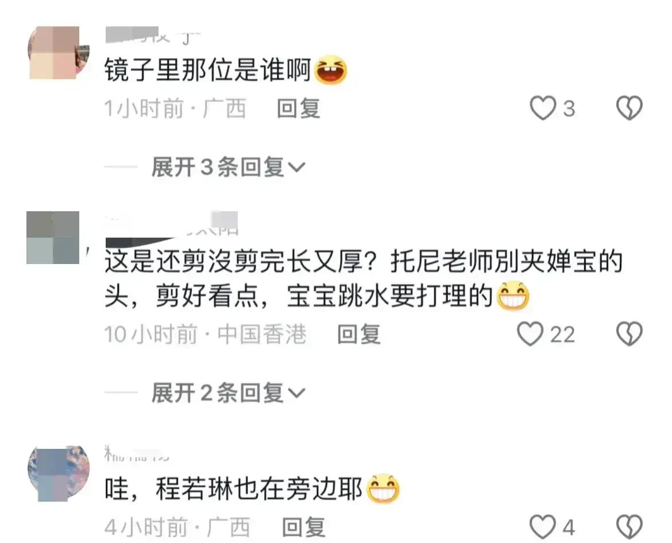Reply to the 10小时前 Hong Kong comment

(x=359, y=335)
